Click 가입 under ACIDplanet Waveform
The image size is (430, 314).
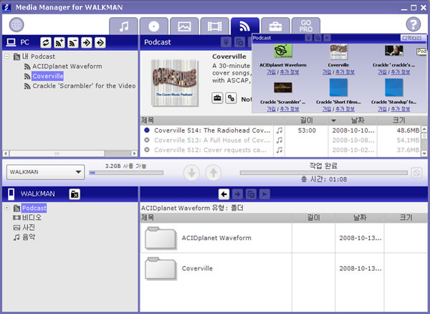tap(271, 72)
